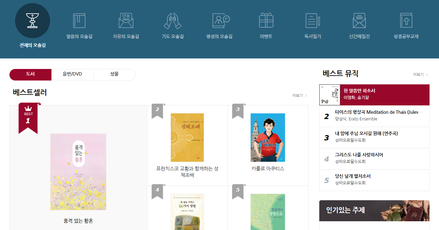Open the 영성의 오솔길 person icon
439x230 pixels.
(x=219, y=20)
